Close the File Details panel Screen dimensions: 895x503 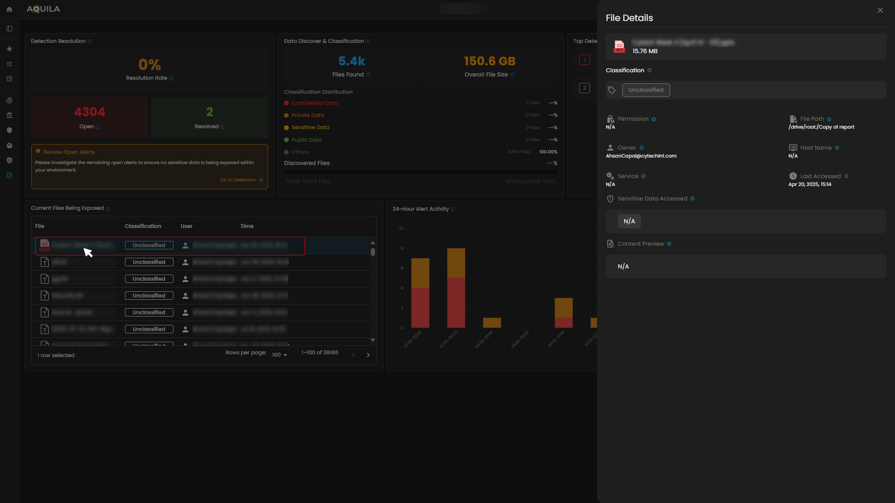pyautogui.click(x=880, y=10)
